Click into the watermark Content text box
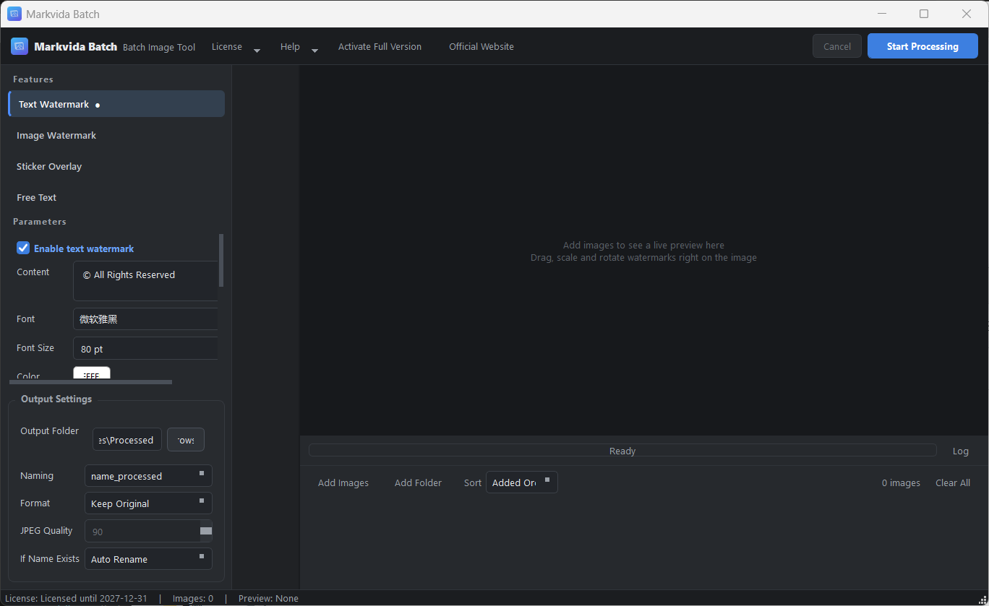 tap(145, 281)
